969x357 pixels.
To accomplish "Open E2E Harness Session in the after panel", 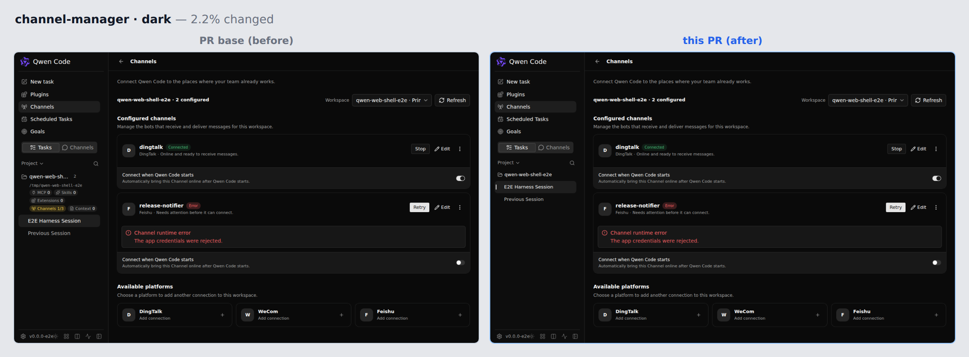I will [x=536, y=187].
